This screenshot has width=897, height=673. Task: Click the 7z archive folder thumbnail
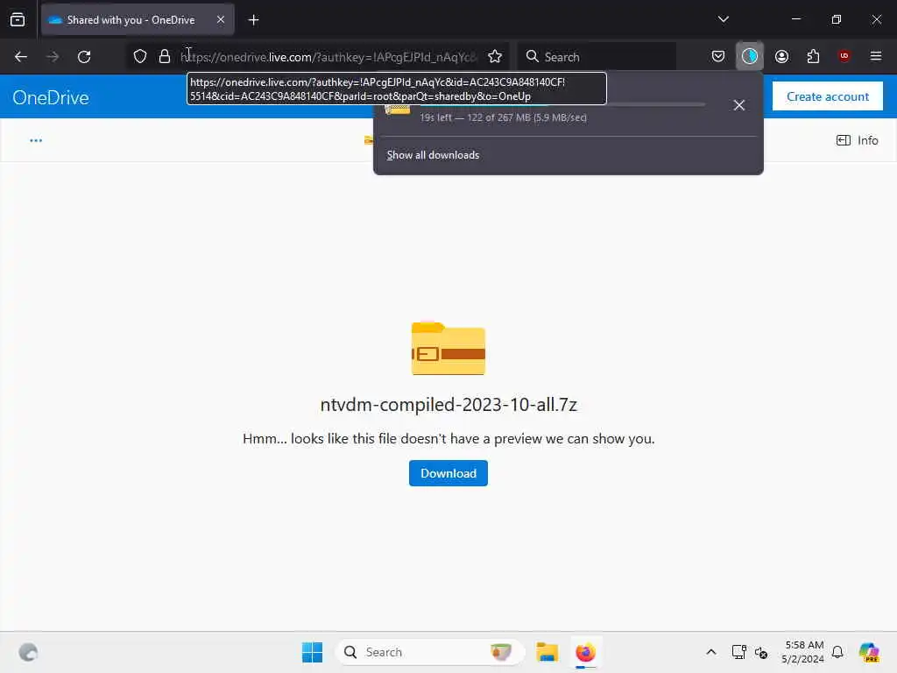pos(448,349)
